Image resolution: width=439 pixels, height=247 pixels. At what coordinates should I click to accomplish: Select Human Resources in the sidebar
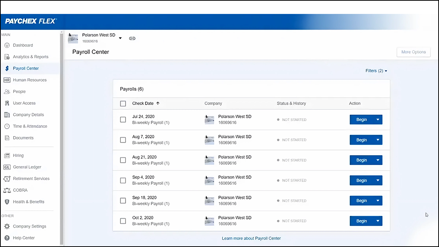(x=30, y=80)
